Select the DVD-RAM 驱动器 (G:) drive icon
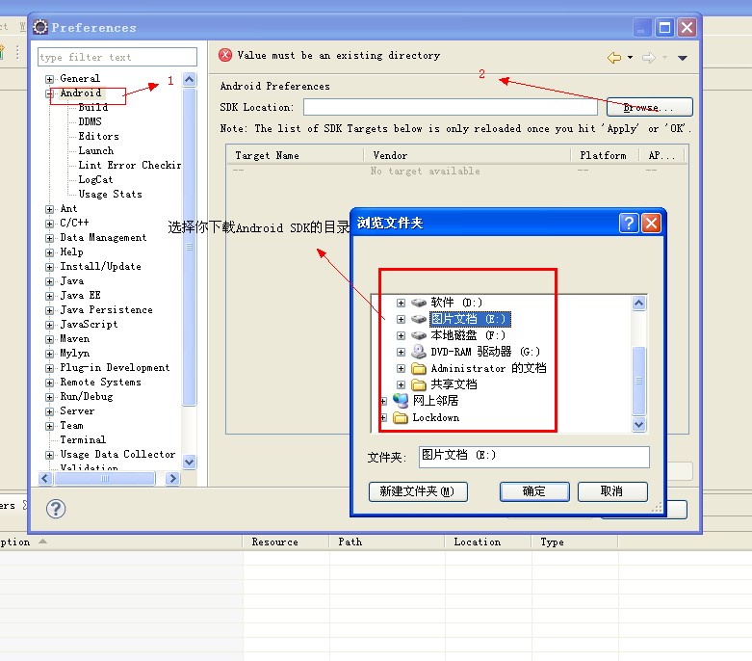 click(419, 352)
